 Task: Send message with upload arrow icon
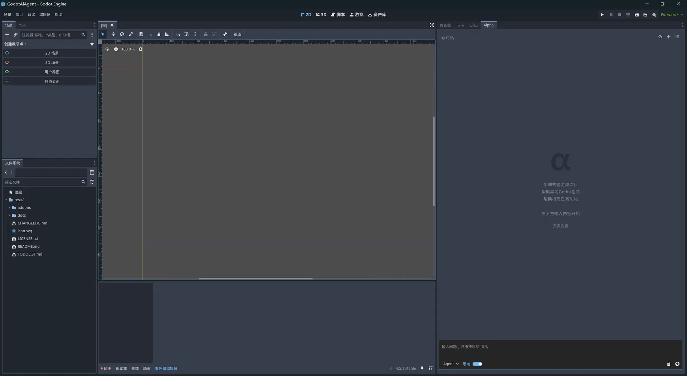(x=677, y=364)
